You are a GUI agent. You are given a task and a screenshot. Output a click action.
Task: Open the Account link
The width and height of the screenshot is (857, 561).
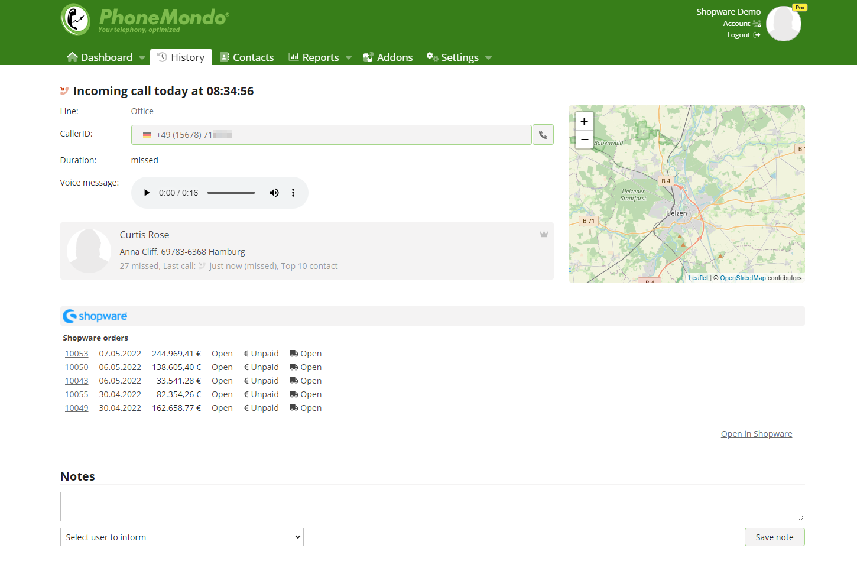[x=742, y=24]
